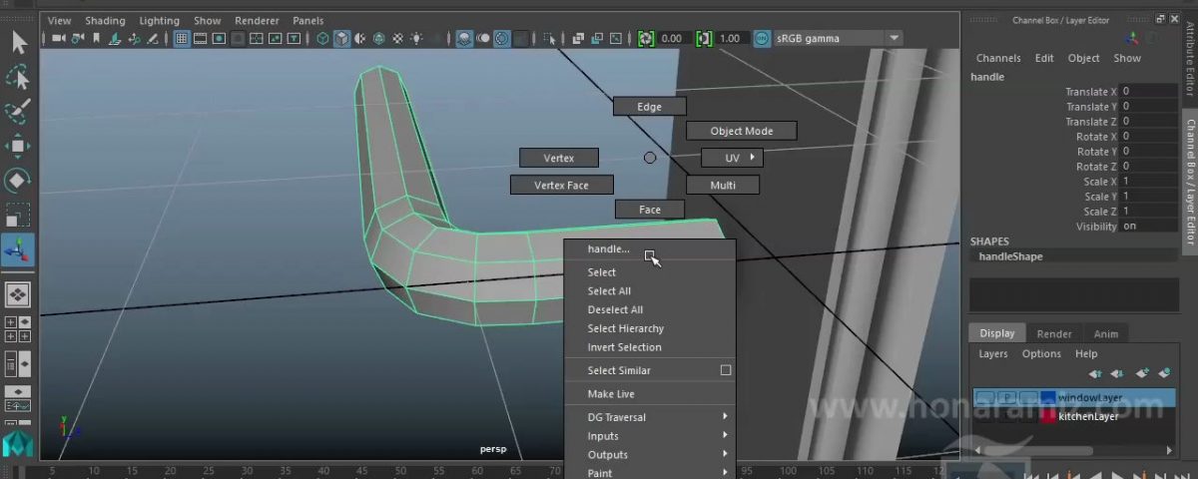Viewport: 1198px width, 479px height.
Task: Choose Vertex in the marking menu
Action: tap(559, 158)
